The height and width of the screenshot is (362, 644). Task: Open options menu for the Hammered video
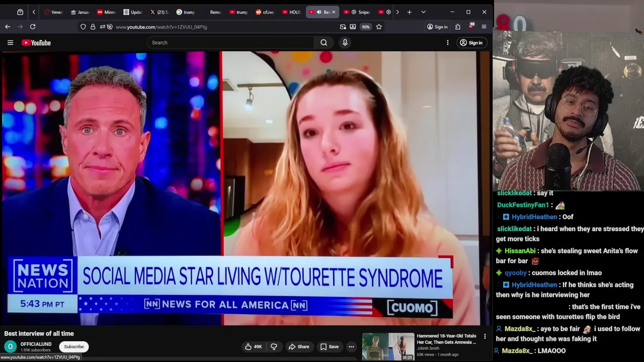485,336
